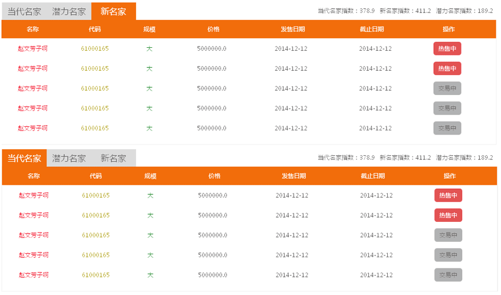Click price 5000000.0 in upper table's first row
Screen dimensions: 501x295
click(212, 48)
